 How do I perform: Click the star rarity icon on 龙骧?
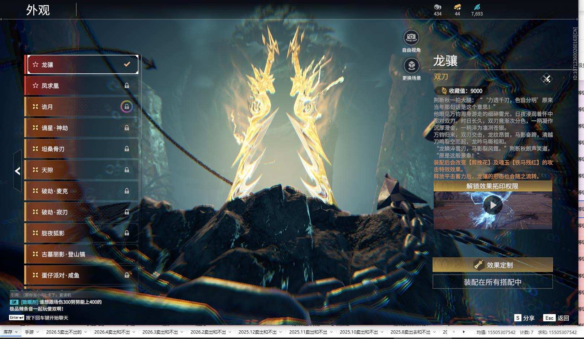(35, 65)
